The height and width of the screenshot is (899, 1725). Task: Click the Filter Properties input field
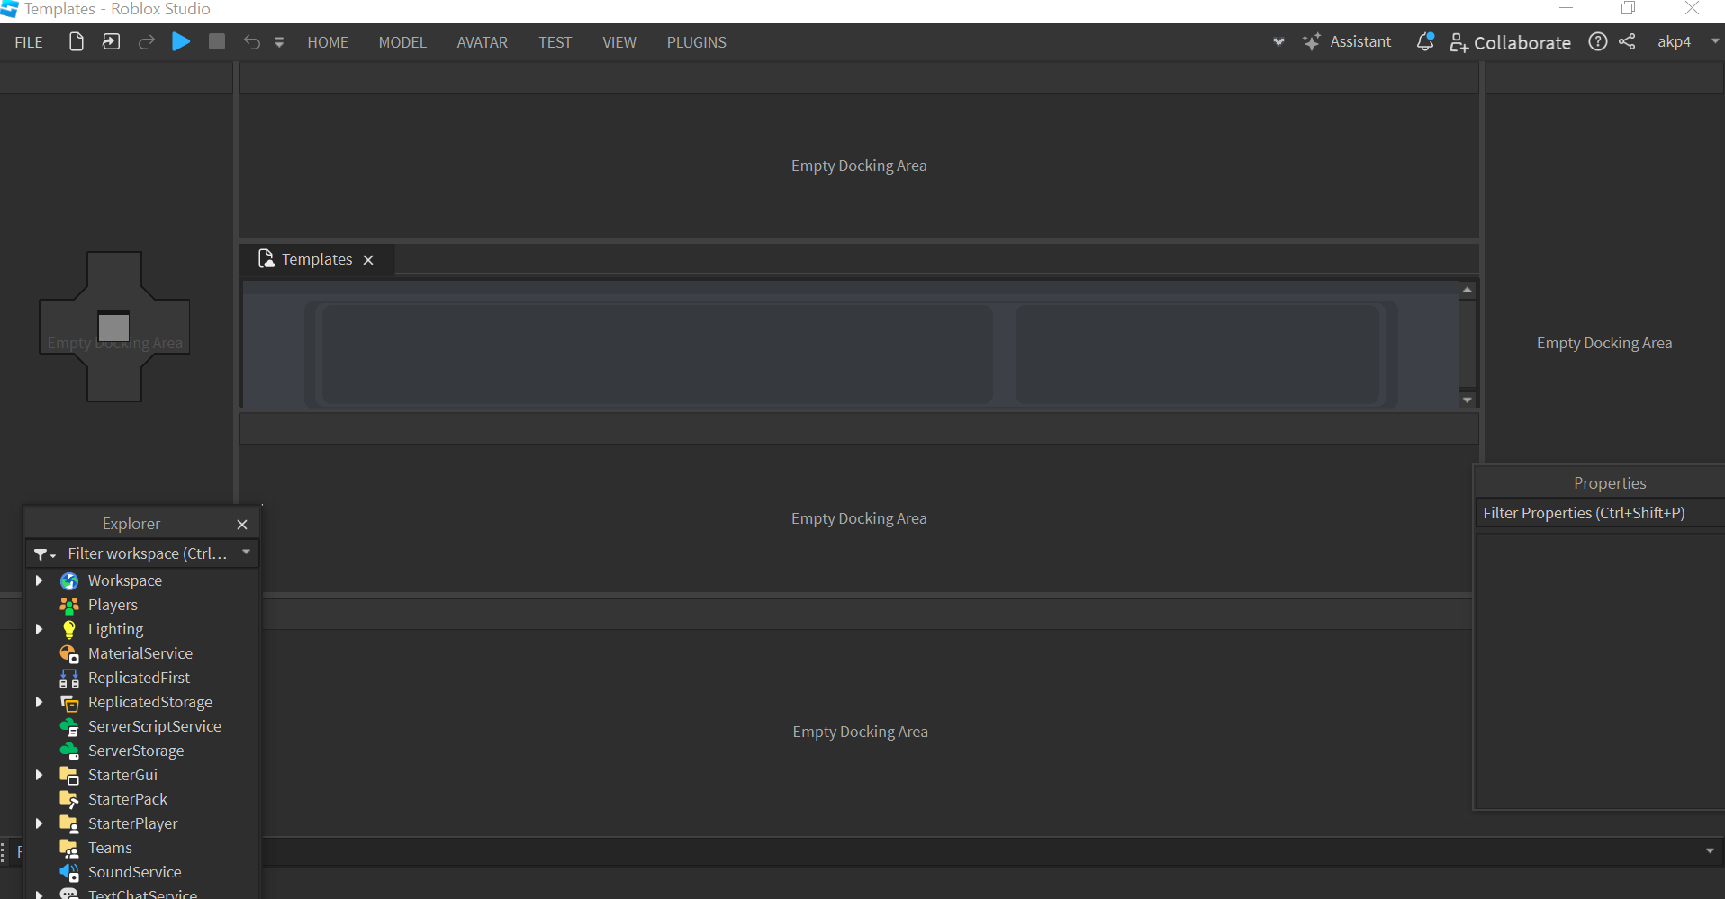[1599, 513]
